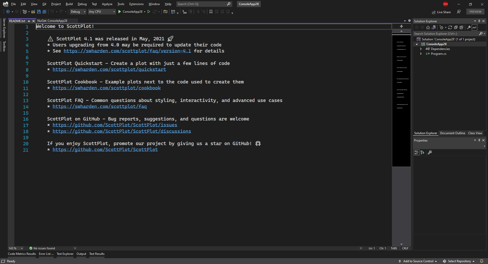
Task: Sort Properties panel alphabetically
Action: (x=422, y=152)
